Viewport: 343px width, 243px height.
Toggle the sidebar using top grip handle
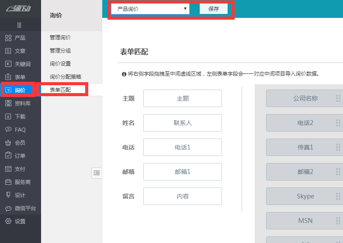pos(19,25)
